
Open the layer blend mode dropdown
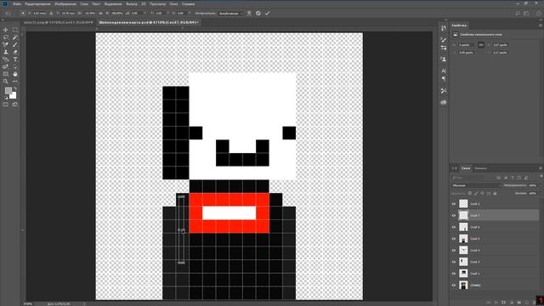[x=476, y=185]
